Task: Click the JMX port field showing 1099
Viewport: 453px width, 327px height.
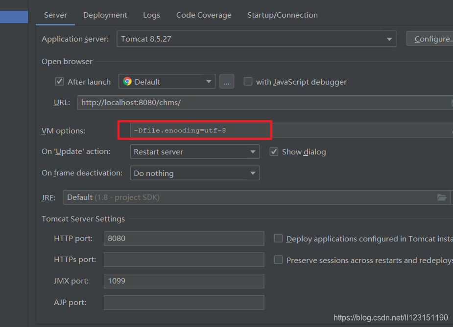Action: tap(184, 281)
